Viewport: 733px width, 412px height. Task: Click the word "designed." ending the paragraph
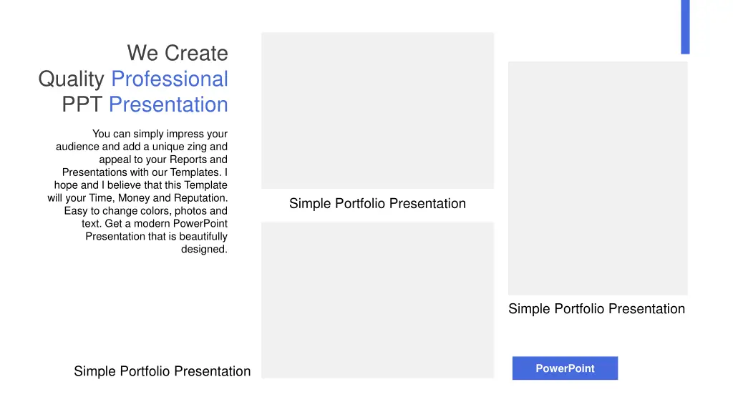pos(204,250)
